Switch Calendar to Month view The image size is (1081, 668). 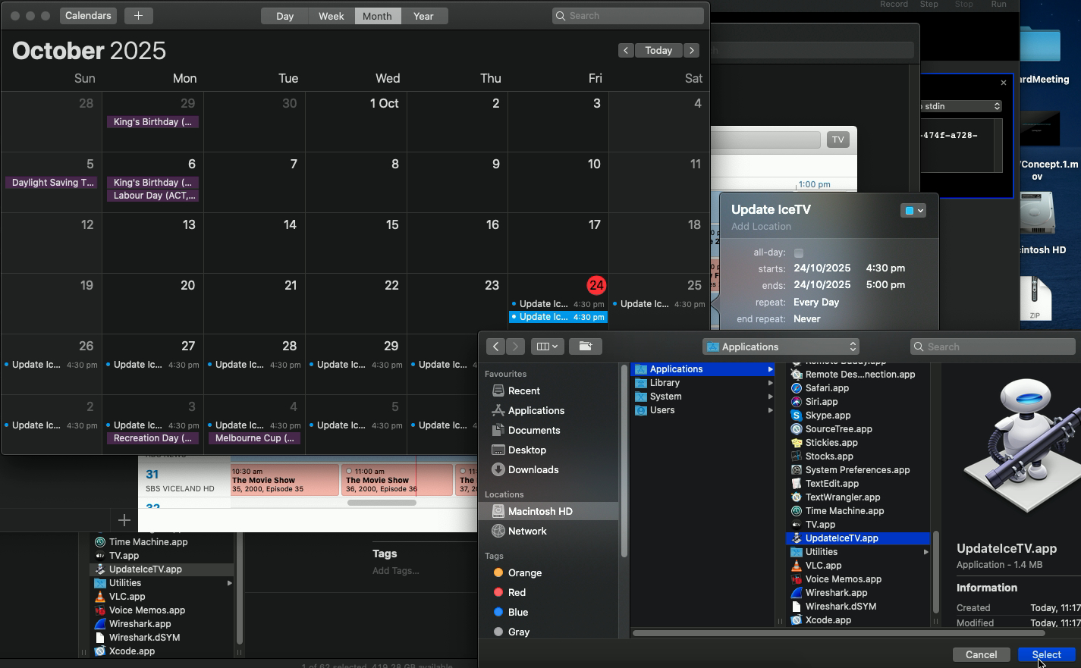click(377, 16)
